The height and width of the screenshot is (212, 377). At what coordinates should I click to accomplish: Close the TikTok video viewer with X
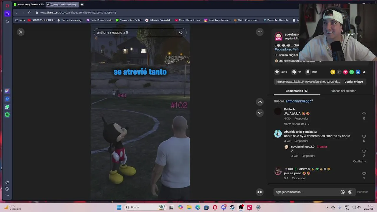coord(21,32)
